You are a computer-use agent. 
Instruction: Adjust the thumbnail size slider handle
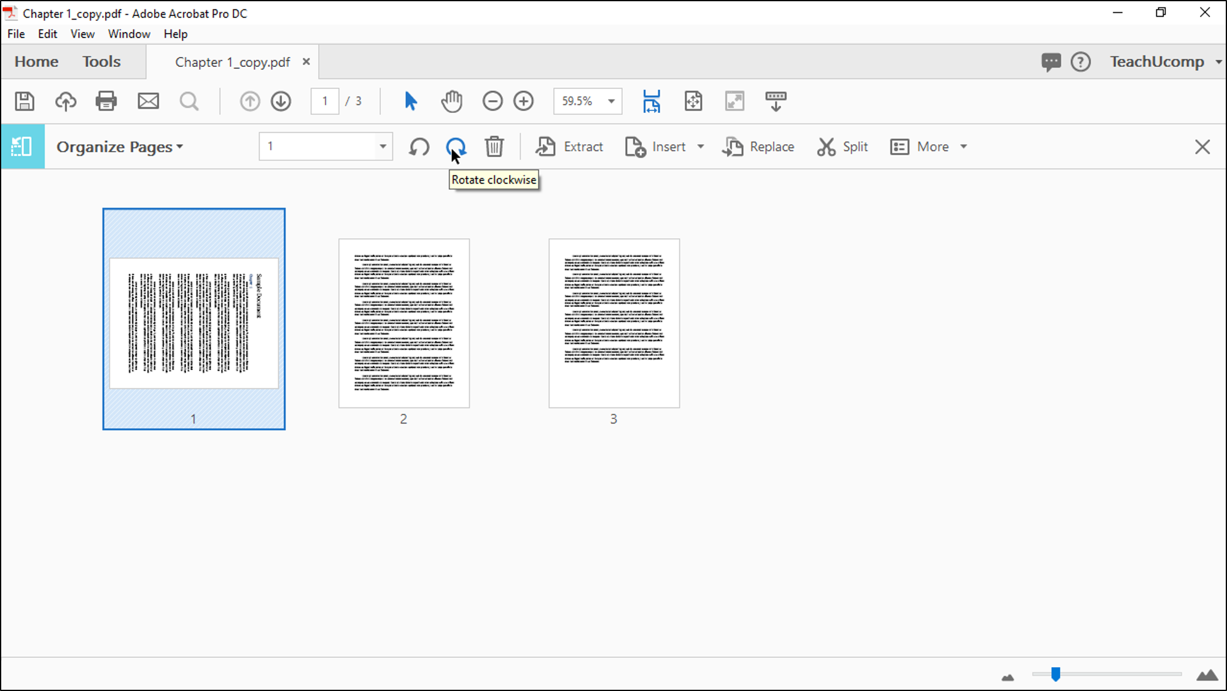click(1055, 674)
